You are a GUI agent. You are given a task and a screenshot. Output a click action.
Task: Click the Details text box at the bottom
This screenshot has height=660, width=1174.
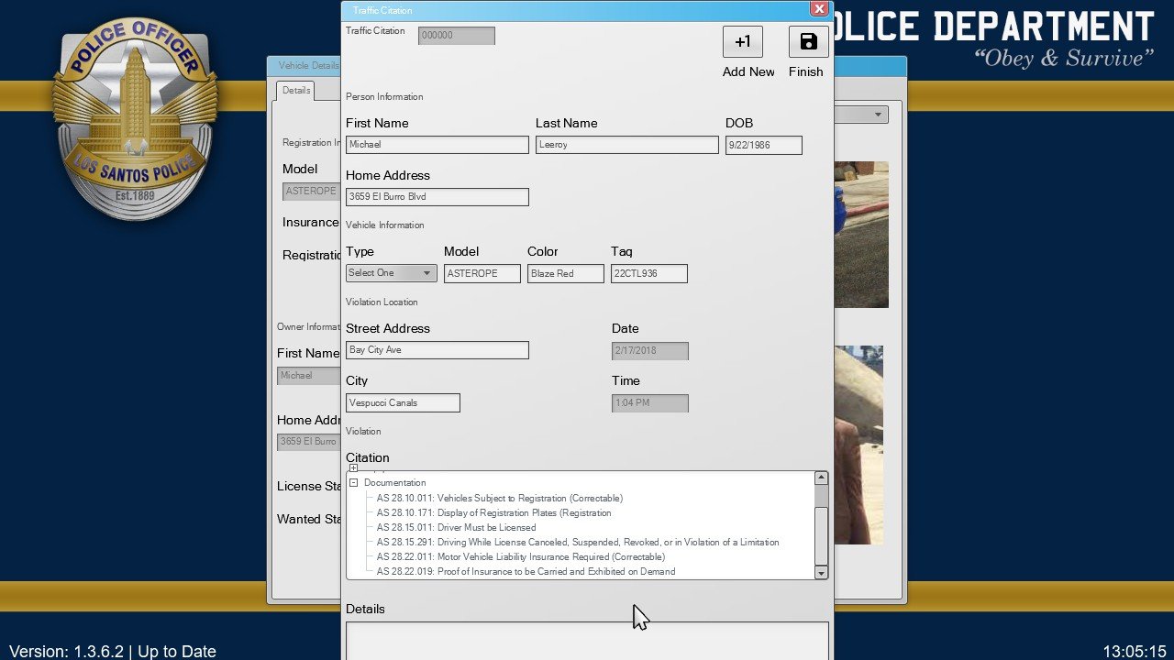coord(587,641)
